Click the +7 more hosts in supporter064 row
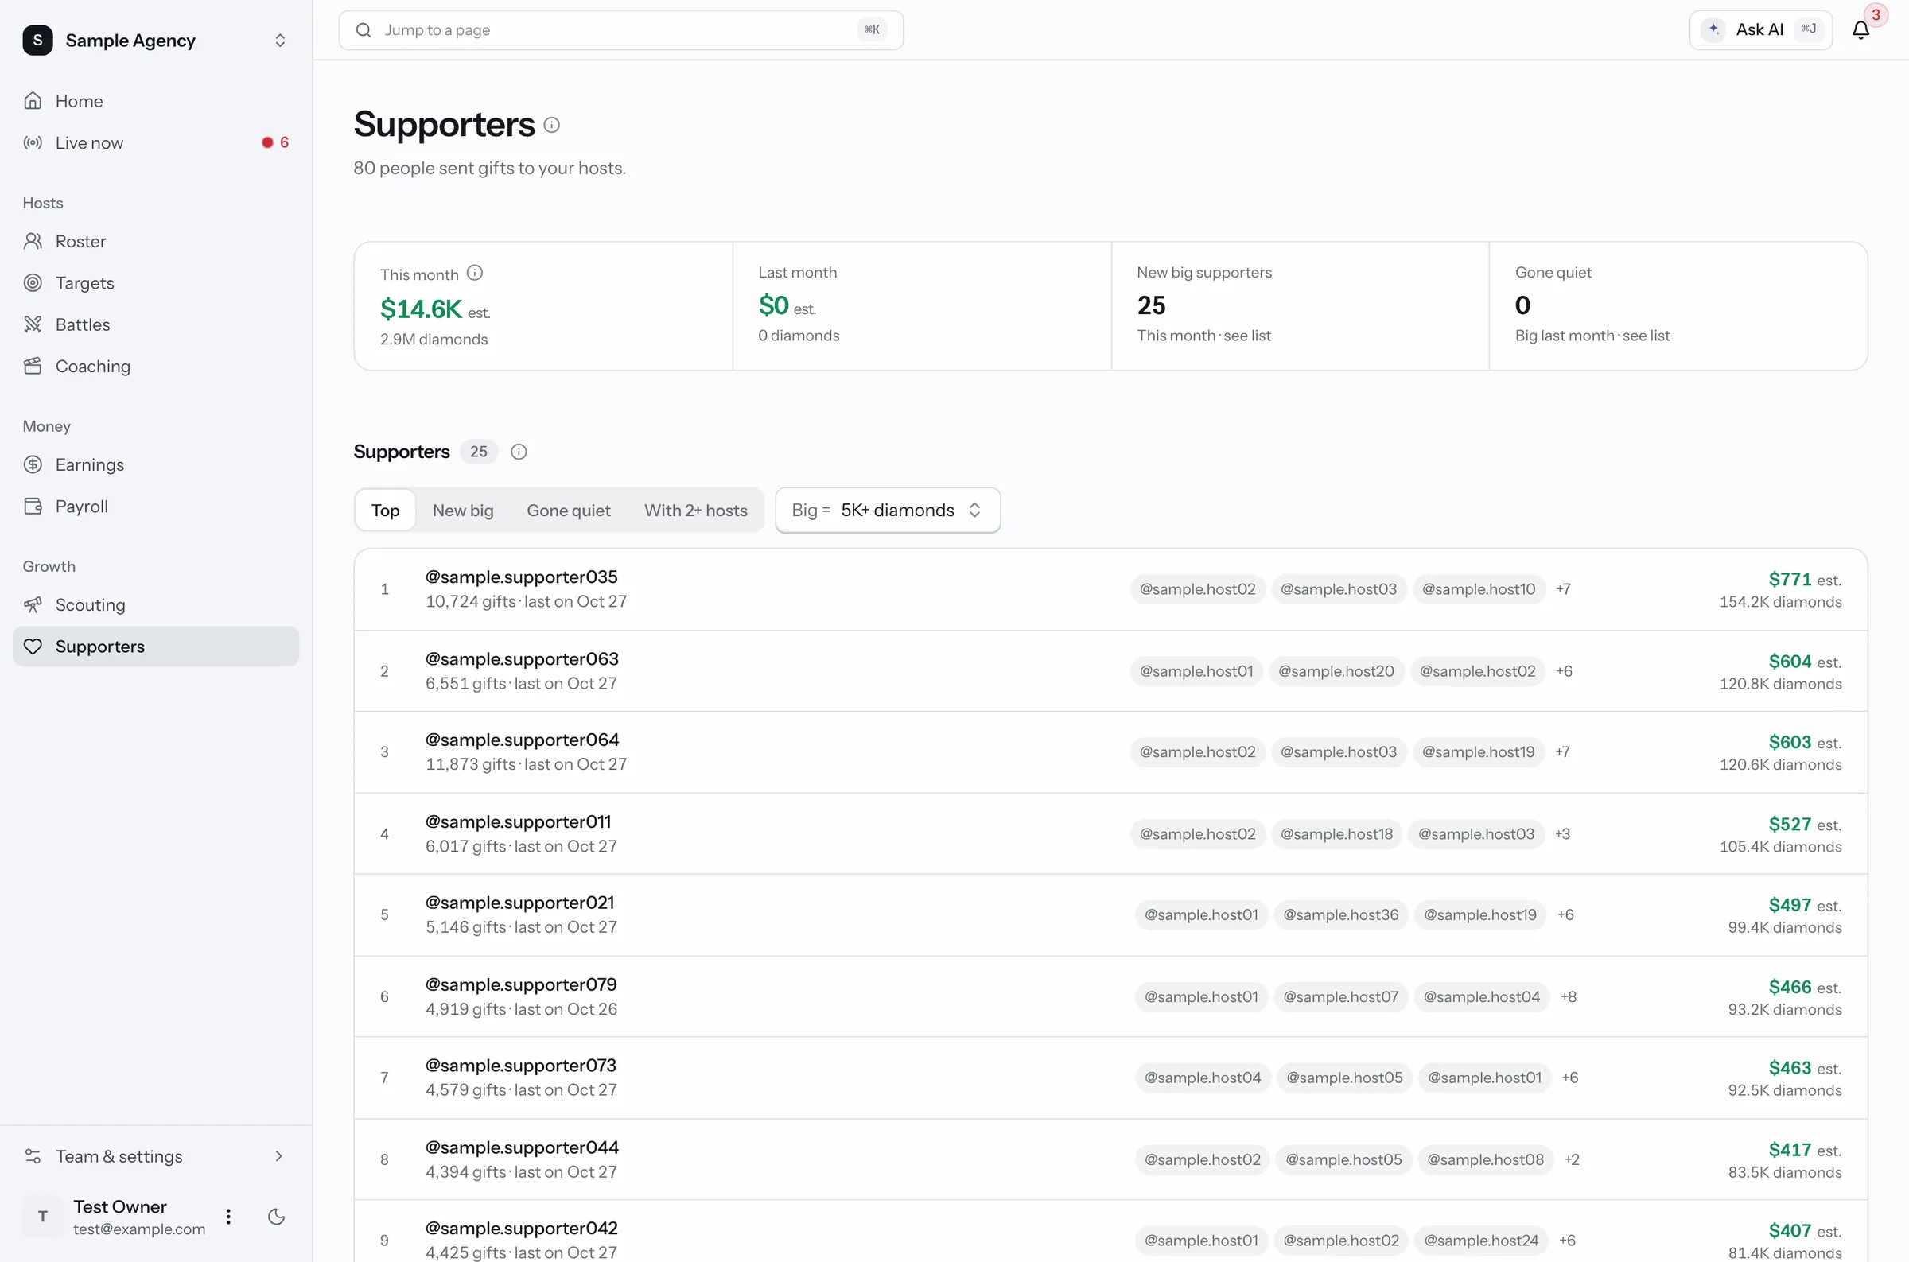 point(1562,751)
